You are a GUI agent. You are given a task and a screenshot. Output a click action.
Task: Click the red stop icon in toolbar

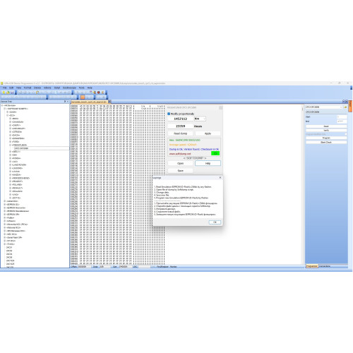[x=98, y=92]
